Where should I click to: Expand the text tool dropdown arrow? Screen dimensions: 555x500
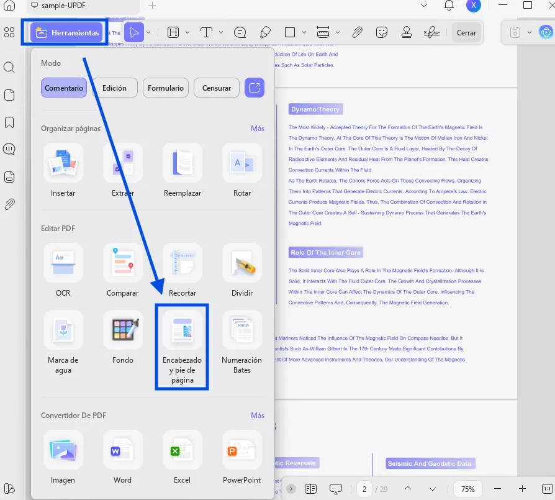point(221,32)
